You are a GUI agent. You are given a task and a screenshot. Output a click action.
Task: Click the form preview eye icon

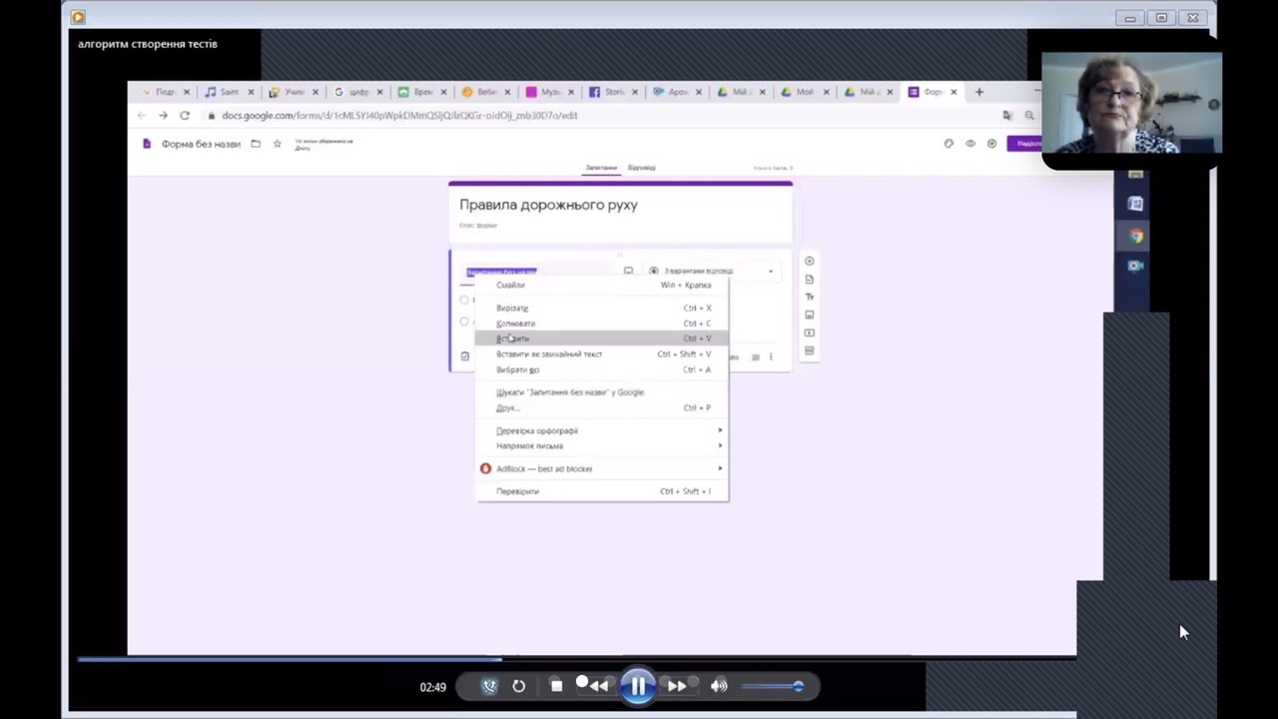click(x=969, y=144)
